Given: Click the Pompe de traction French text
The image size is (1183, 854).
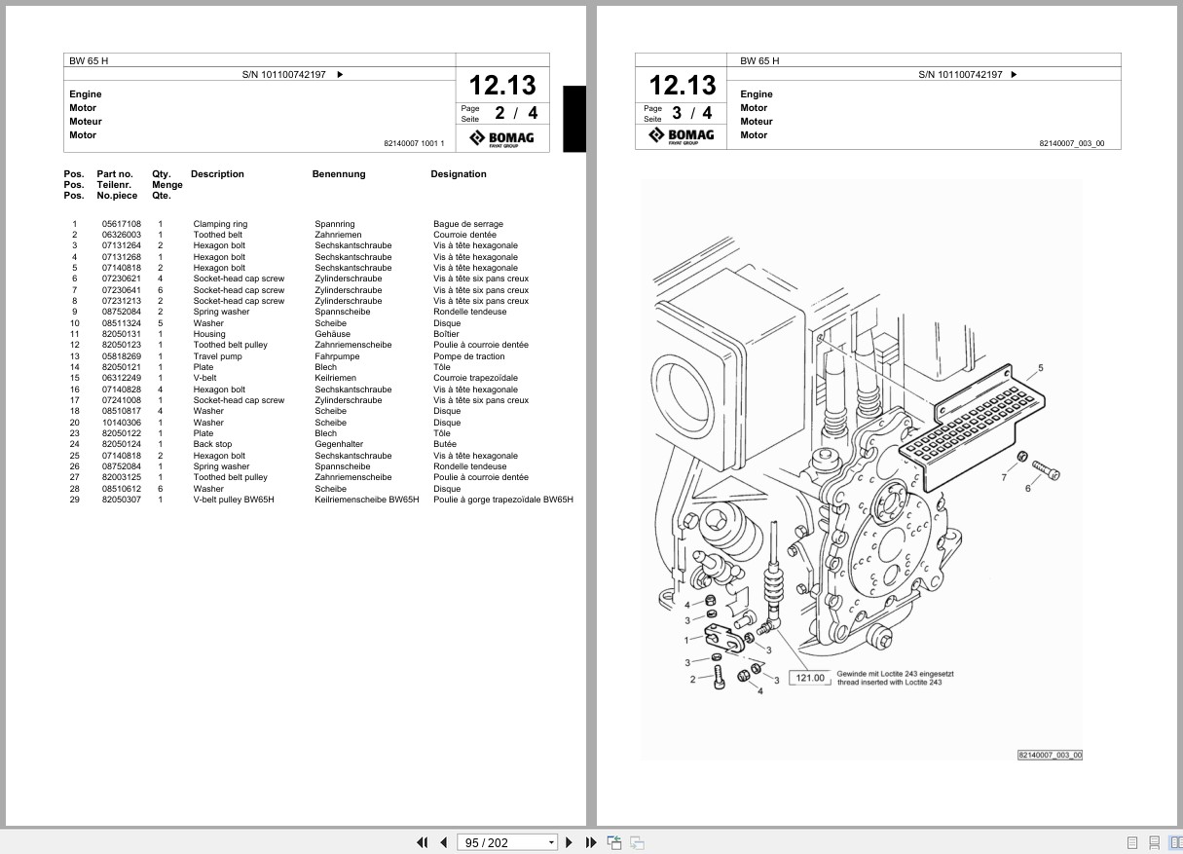Looking at the screenshot, I should pyautogui.click(x=469, y=356).
